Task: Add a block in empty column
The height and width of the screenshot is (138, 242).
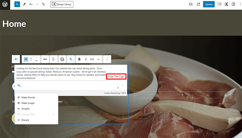Action: 182,95
